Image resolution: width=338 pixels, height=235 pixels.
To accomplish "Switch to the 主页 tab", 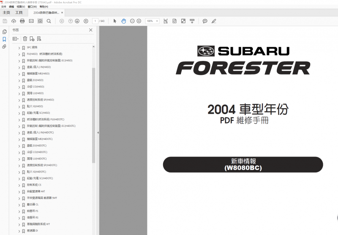I will point(6,13).
